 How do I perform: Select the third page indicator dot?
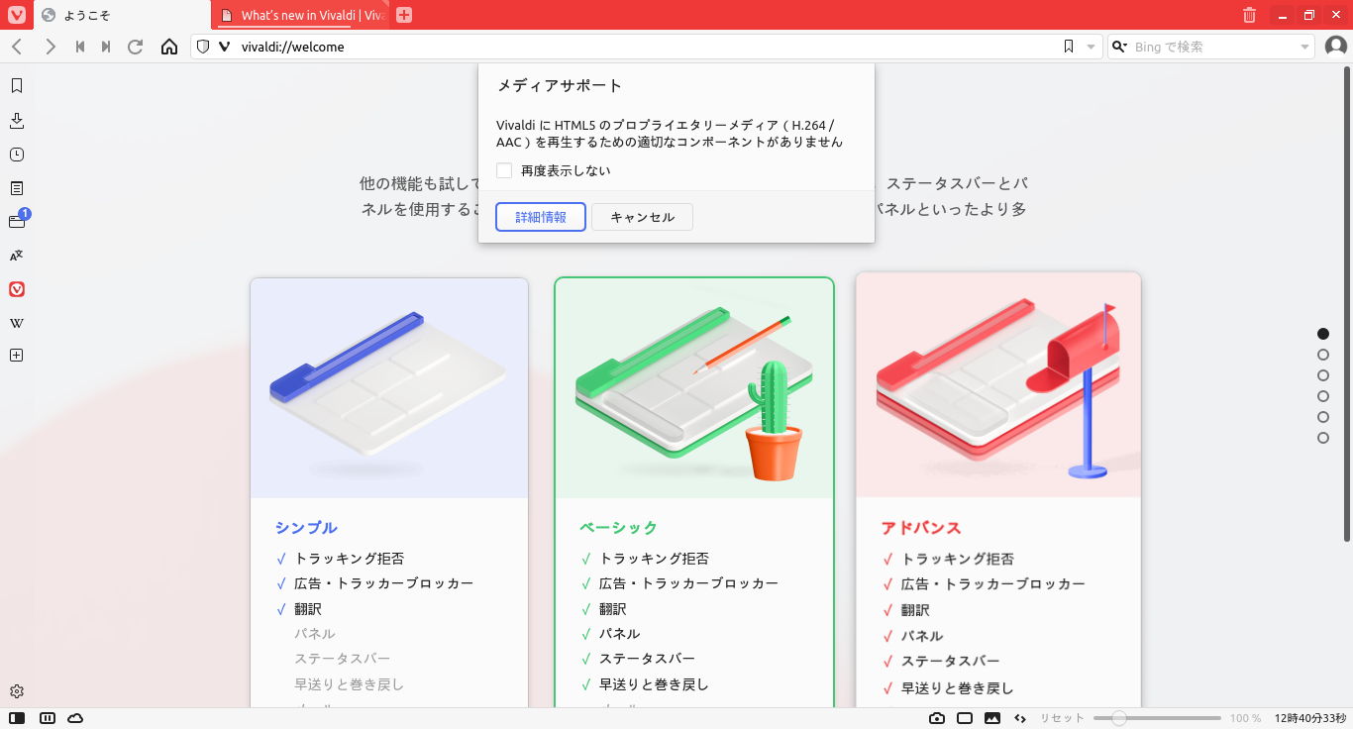(x=1323, y=375)
